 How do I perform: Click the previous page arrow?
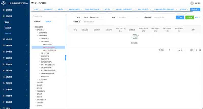tap(166, 50)
